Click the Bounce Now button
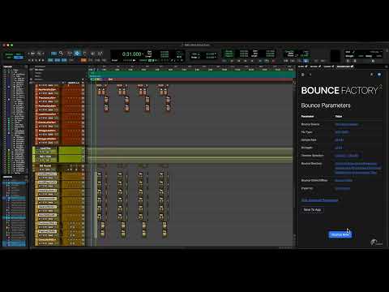Image resolution: width=389 pixels, height=292 pixels. (x=340, y=234)
